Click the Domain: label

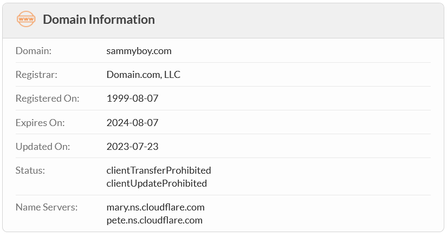point(34,51)
